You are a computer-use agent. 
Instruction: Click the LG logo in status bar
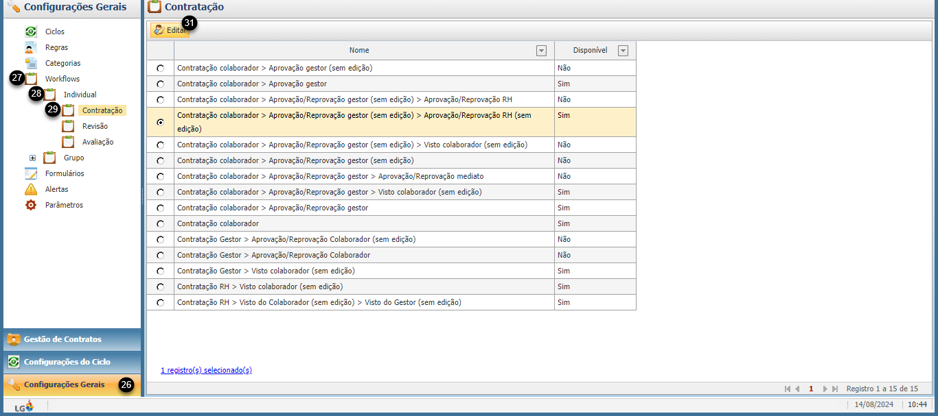click(24, 406)
